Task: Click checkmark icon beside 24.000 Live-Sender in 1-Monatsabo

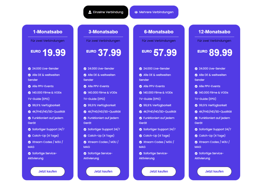Action: (30, 69)
